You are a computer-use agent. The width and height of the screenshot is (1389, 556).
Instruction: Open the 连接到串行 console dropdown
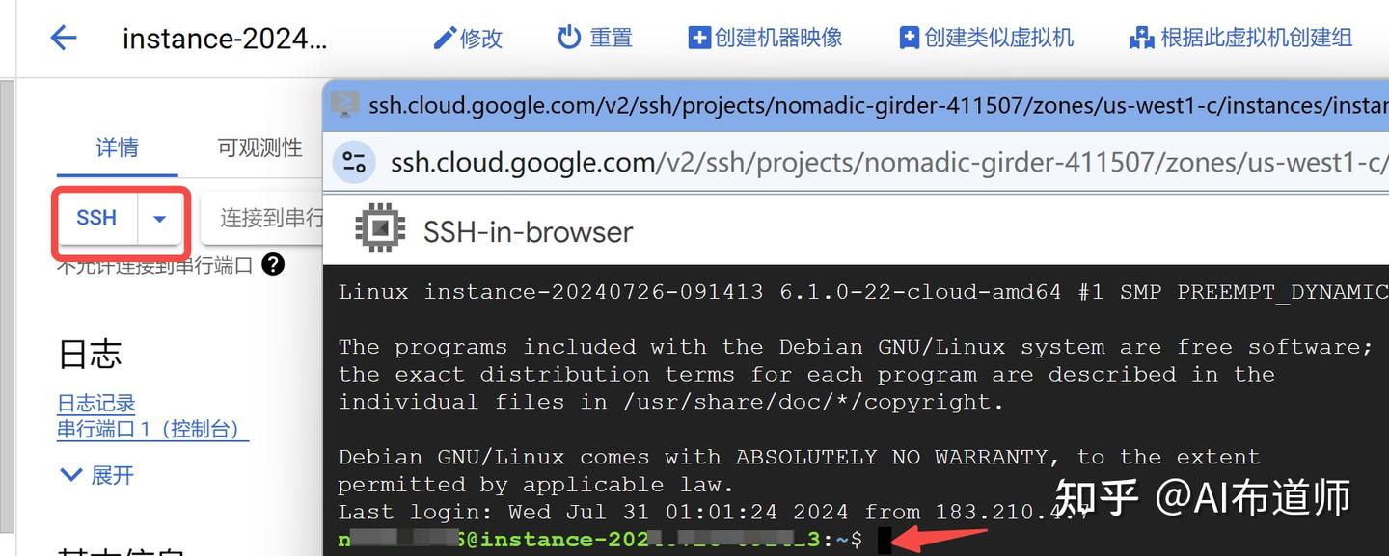pyautogui.click(x=262, y=218)
